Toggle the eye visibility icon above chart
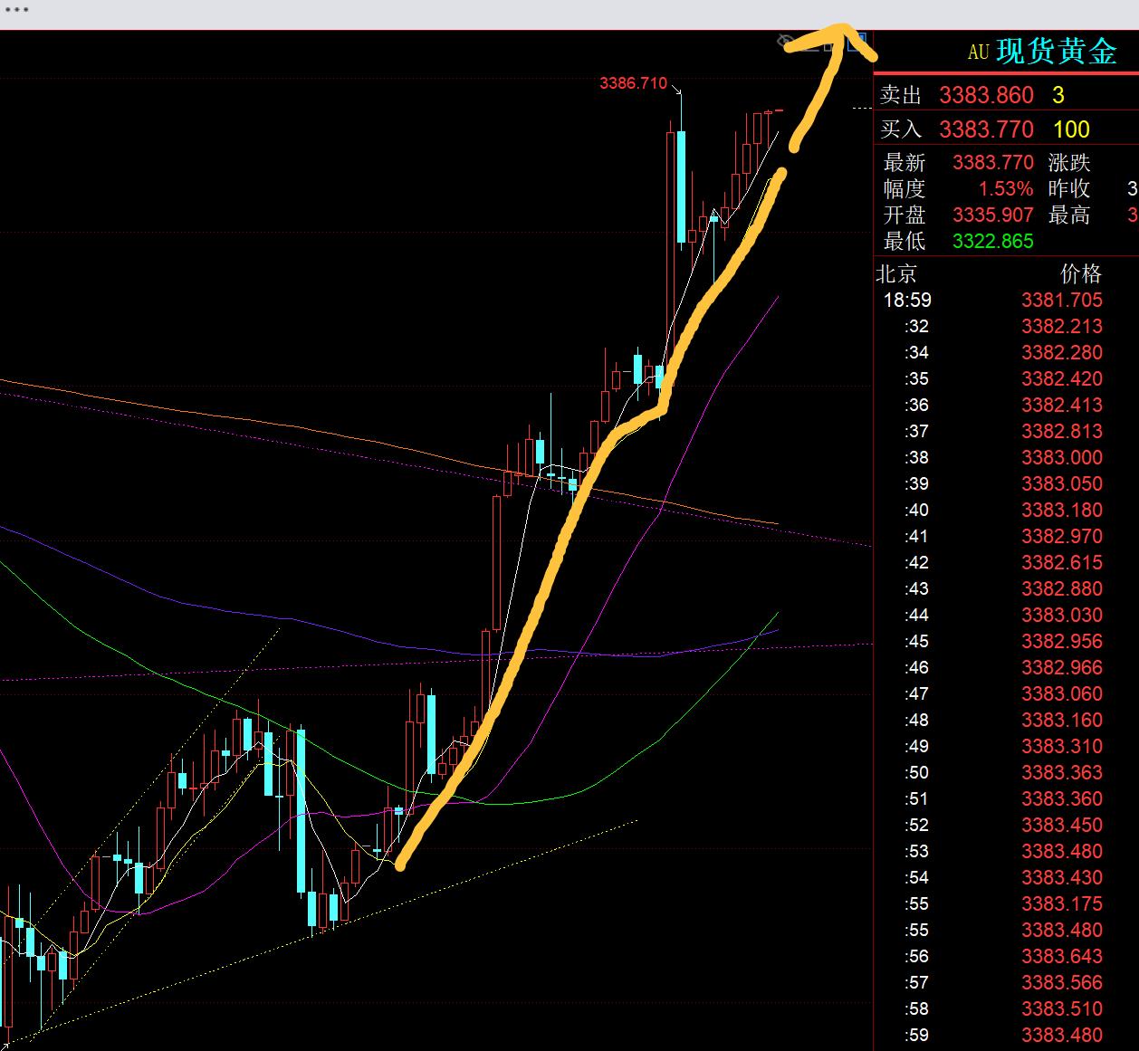This screenshot has width=1139, height=1051. 786,42
